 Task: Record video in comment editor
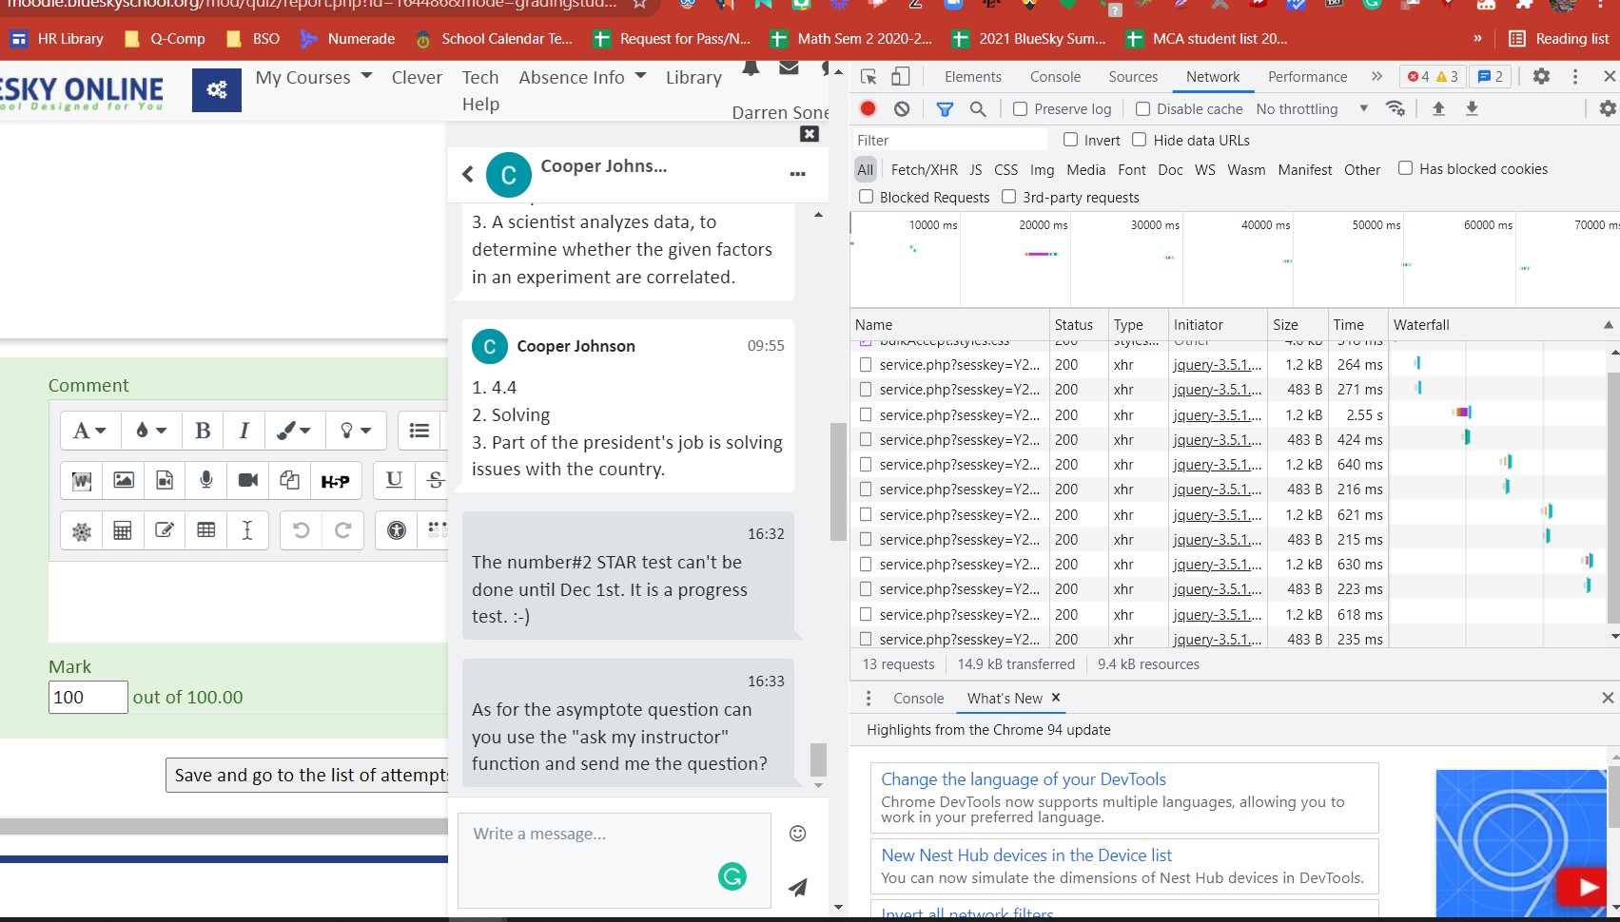(x=248, y=480)
